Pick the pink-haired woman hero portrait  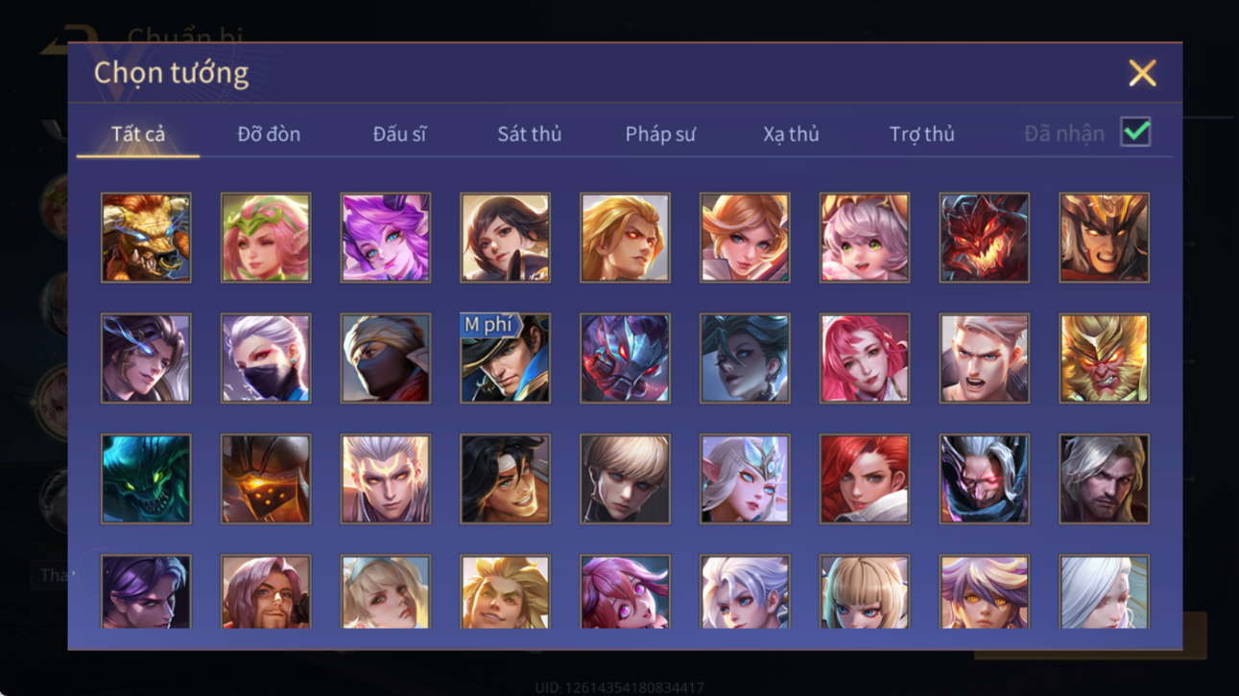tap(864, 359)
